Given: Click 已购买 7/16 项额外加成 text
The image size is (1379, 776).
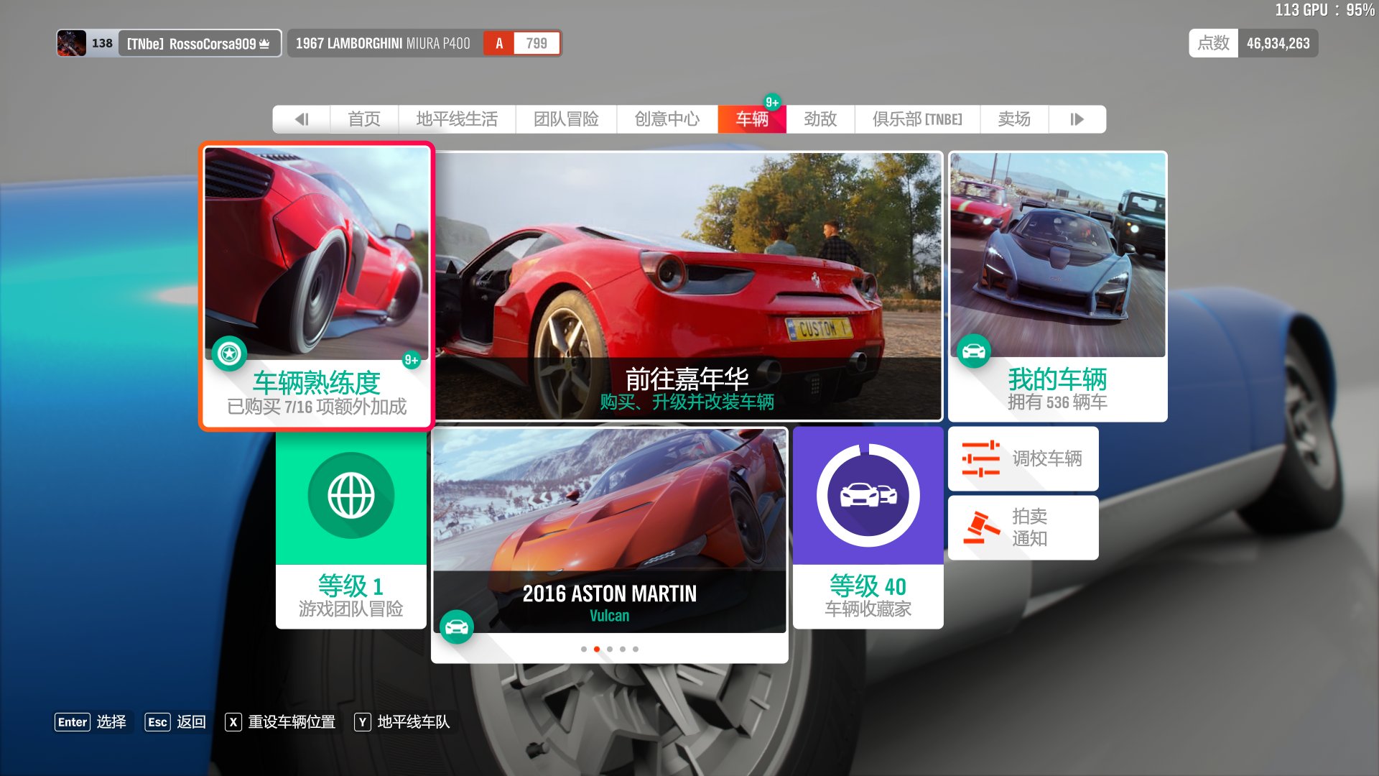Looking at the screenshot, I should point(317,407).
